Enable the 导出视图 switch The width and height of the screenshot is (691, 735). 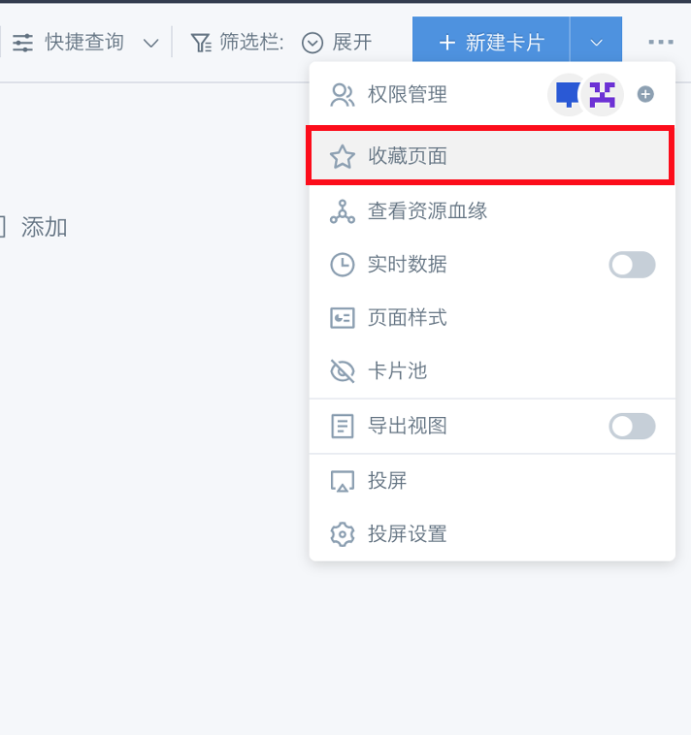tap(632, 426)
